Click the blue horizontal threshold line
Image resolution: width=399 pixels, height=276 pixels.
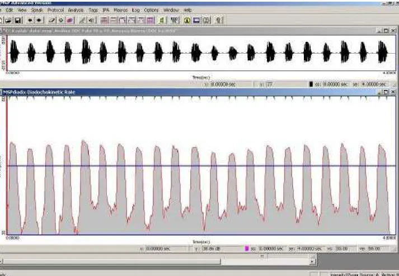pos(201,166)
